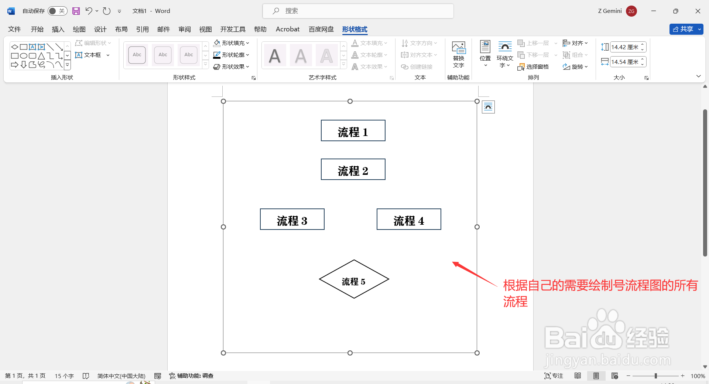This screenshot has width=709, height=384.
Task: Click the language 简体中文(中国大陆) in status bar
Action: tap(121, 376)
